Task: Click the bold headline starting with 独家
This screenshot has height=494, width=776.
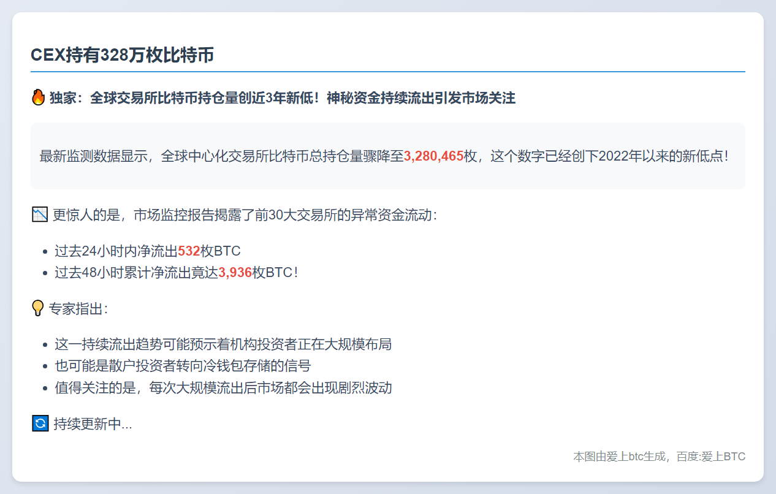Action: (x=282, y=98)
